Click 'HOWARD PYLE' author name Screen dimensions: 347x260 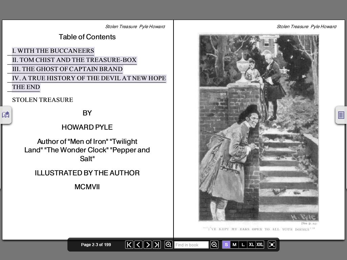87,127
